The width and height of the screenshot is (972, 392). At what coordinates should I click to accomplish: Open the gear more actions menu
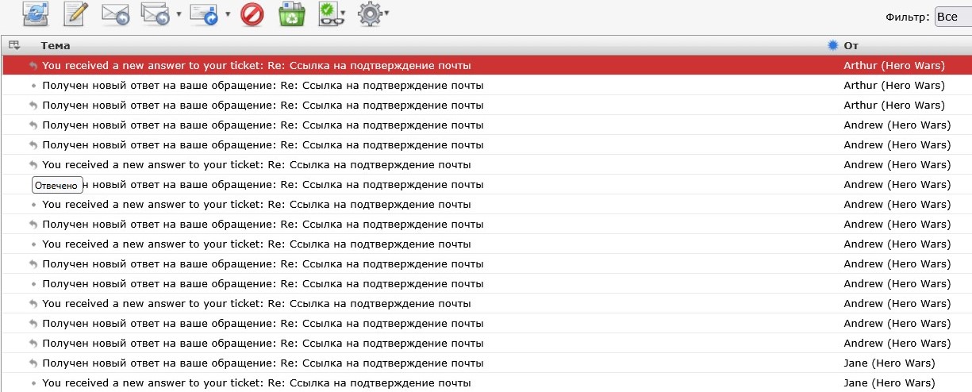coord(371,14)
